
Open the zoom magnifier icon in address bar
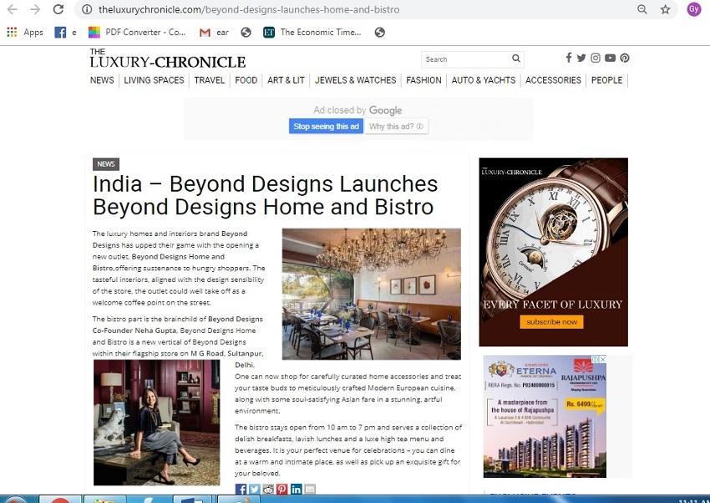point(642,9)
